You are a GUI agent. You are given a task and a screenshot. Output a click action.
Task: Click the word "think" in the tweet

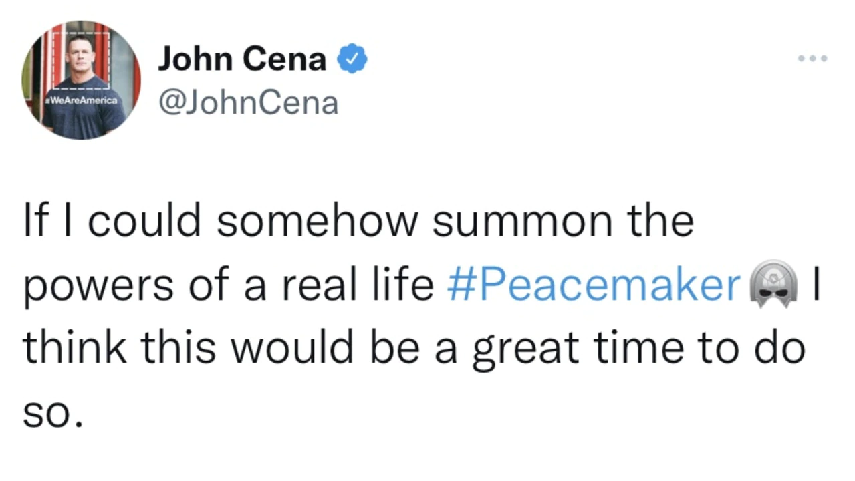[75, 349]
